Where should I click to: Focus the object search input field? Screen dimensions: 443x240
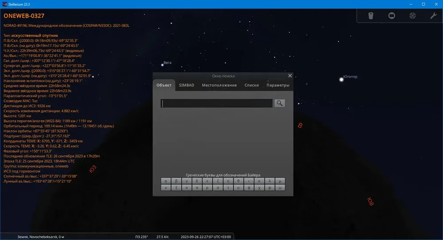tap(217, 103)
